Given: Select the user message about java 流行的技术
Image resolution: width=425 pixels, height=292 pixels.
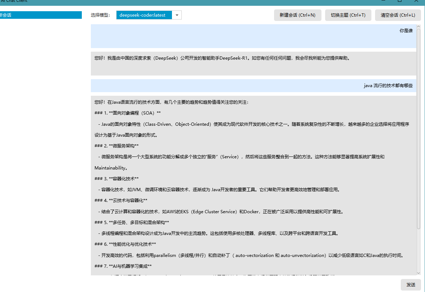Looking at the screenshot, I should [388, 86].
